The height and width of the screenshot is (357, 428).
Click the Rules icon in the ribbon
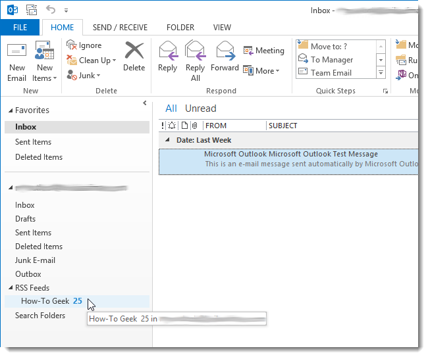click(x=401, y=60)
